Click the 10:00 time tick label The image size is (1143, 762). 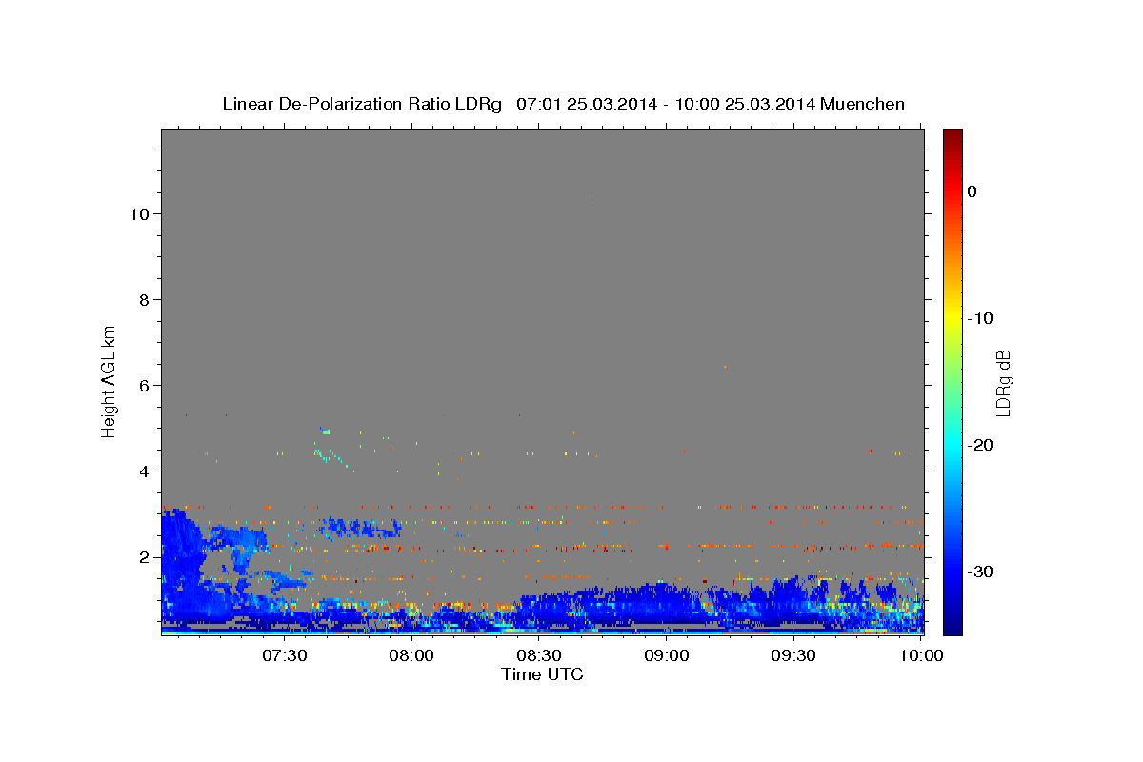(x=922, y=655)
